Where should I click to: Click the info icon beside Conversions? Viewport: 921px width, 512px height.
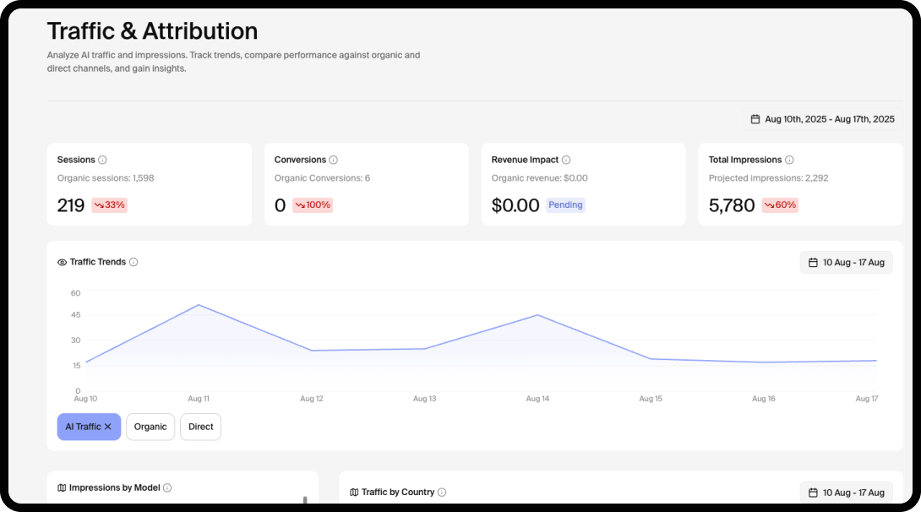coord(334,160)
